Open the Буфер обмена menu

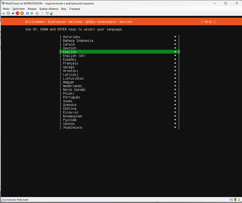(x=48, y=8)
